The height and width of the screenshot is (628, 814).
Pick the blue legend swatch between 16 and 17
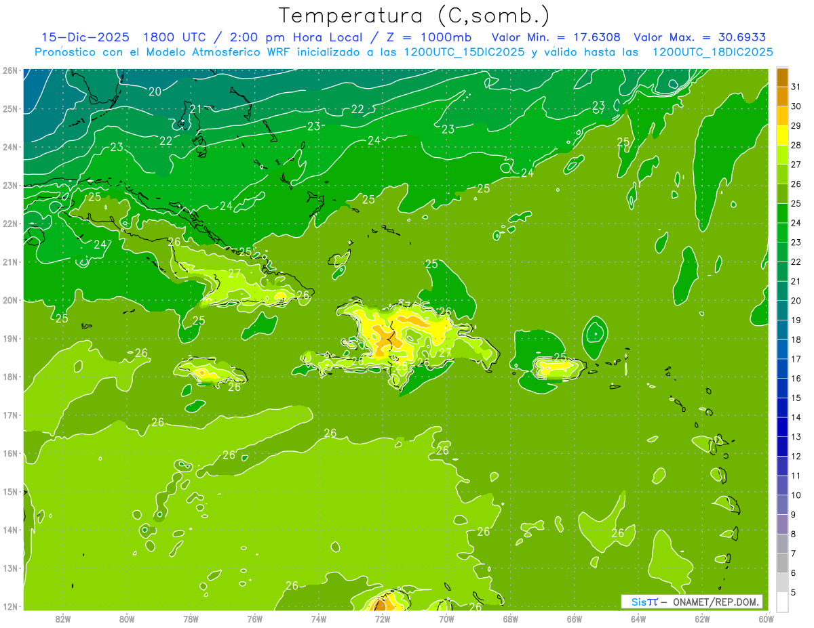pyautogui.click(x=782, y=368)
